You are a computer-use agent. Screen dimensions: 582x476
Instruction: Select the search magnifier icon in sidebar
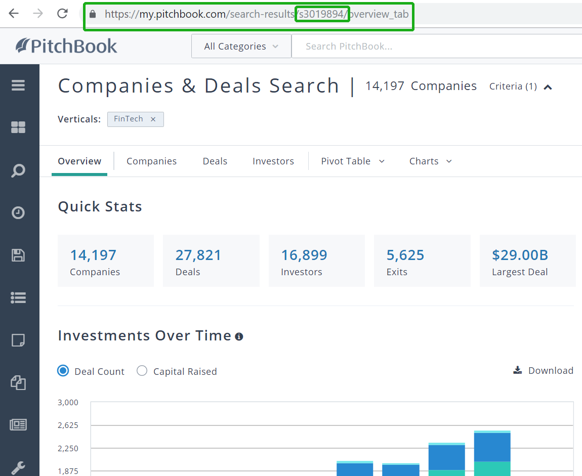point(19,170)
